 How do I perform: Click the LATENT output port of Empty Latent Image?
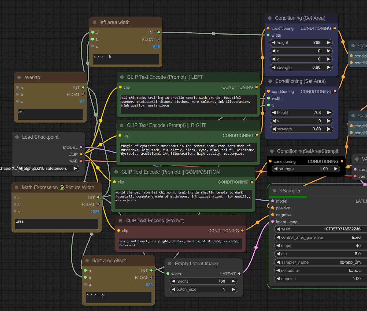point(239,274)
